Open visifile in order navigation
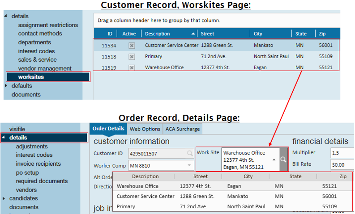 coord(17,129)
